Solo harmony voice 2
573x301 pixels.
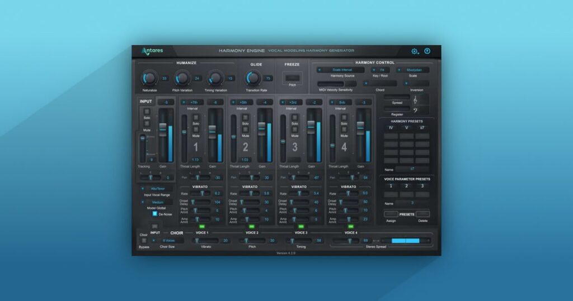245,117
